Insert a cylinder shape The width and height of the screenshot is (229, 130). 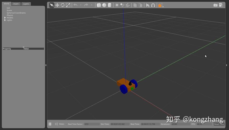click(110, 5)
